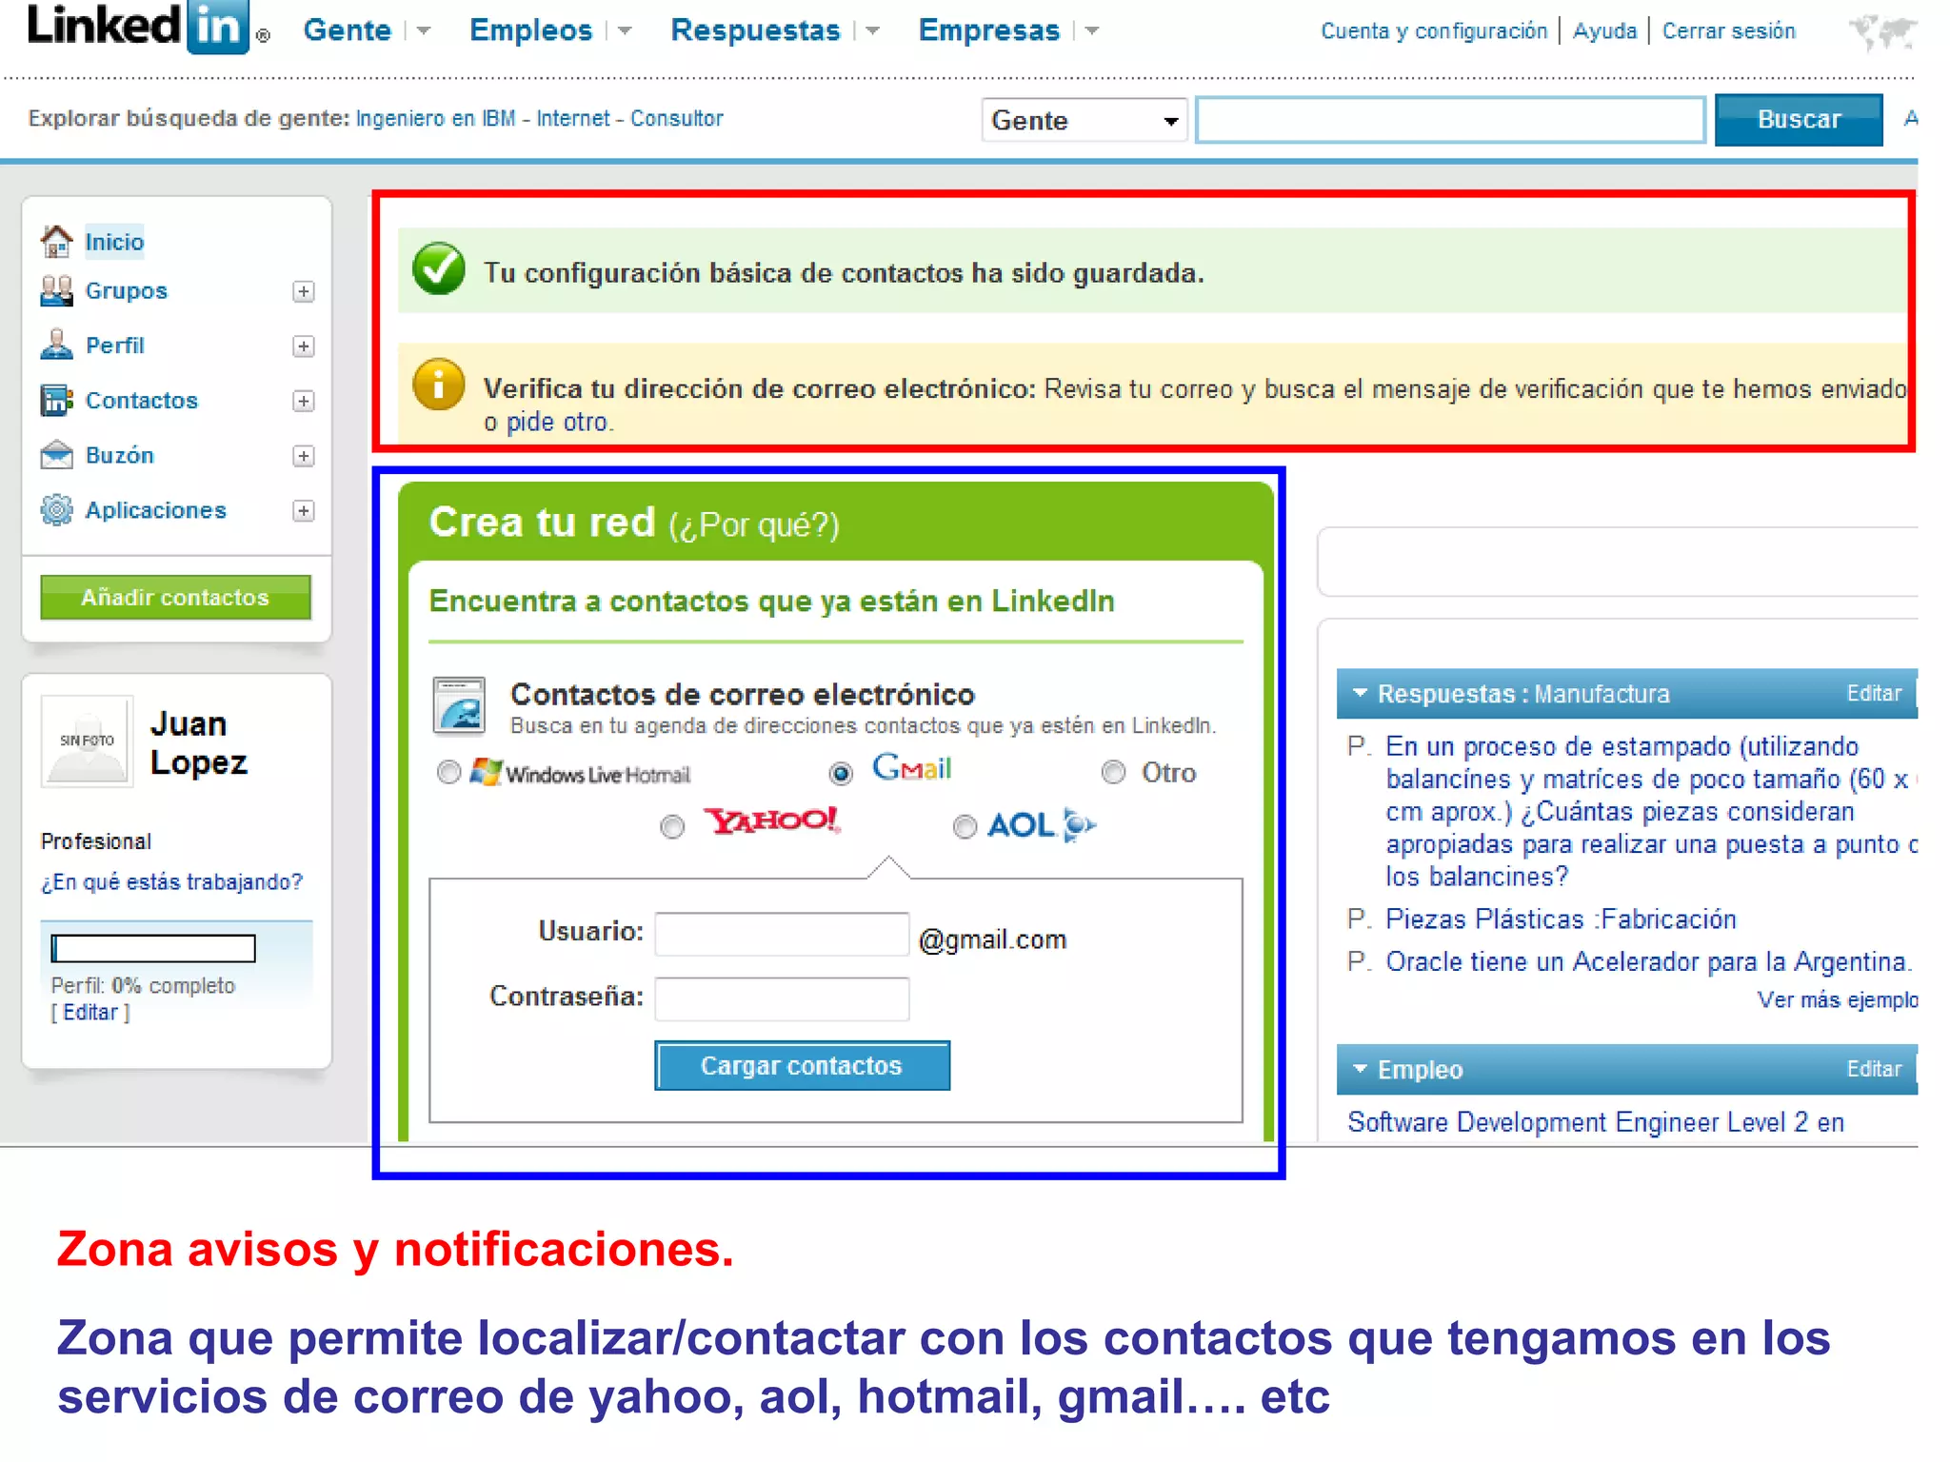Image resolution: width=1950 pixels, height=1462 pixels.
Task: Open the Empresas top menu
Action: pyautogui.click(x=988, y=30)
